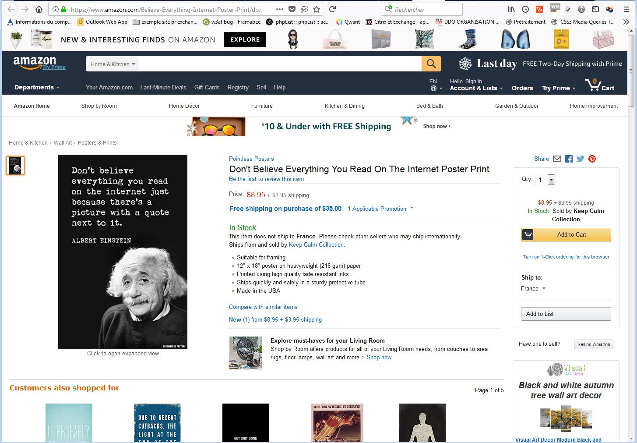Share the product on Facebook
The image size is (637, 443).
click(569, 159)
